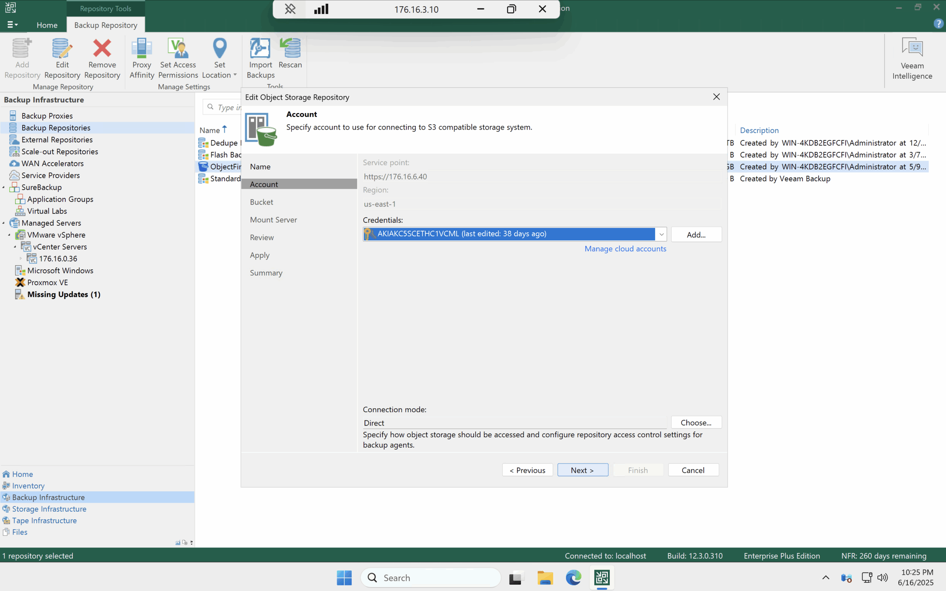This screenshot has width=946, height=591.
Task: Open Tape Infrastructure view
Action: coord(44,521)
